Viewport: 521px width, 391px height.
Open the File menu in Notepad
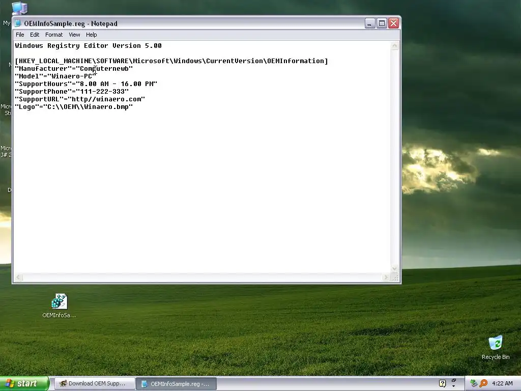(x=20, y=35)
